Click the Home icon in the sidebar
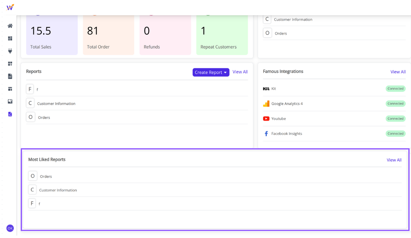This screenshot has width=411, height=238. coord(10,26)
